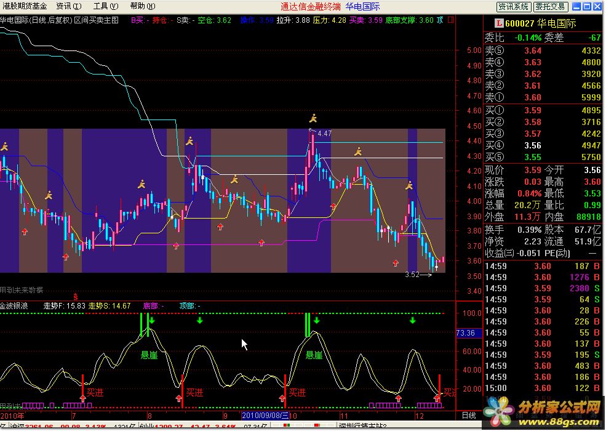Screen dimensions: 606x431
Task: Click the 4.47 high price label
Action: click(x=324, y=134)
